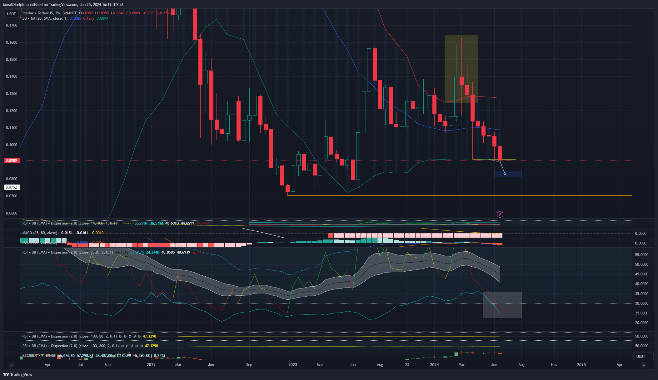Viewport: 658px width, 380px height.
Task: Click the 0.1100 price axis label
Action: (12, 128)
